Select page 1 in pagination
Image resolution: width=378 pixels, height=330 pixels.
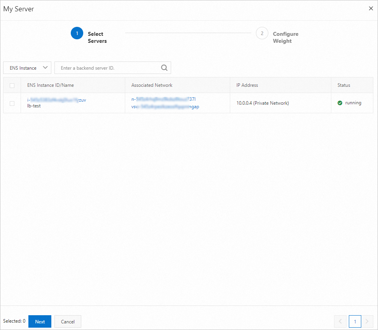pyautogui.click(x=355, y=321)
